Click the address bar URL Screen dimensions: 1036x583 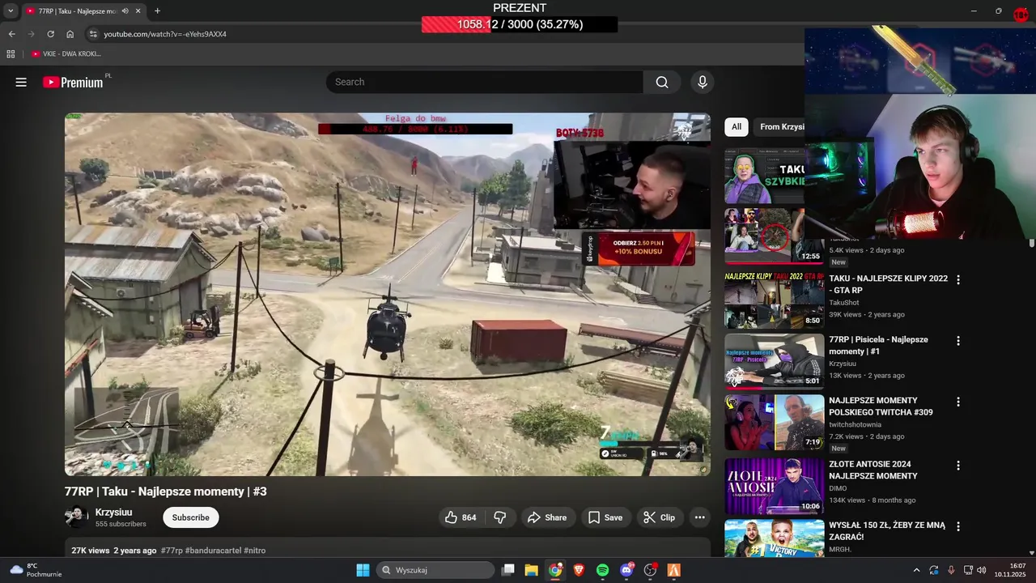click(x=165, y=34)
